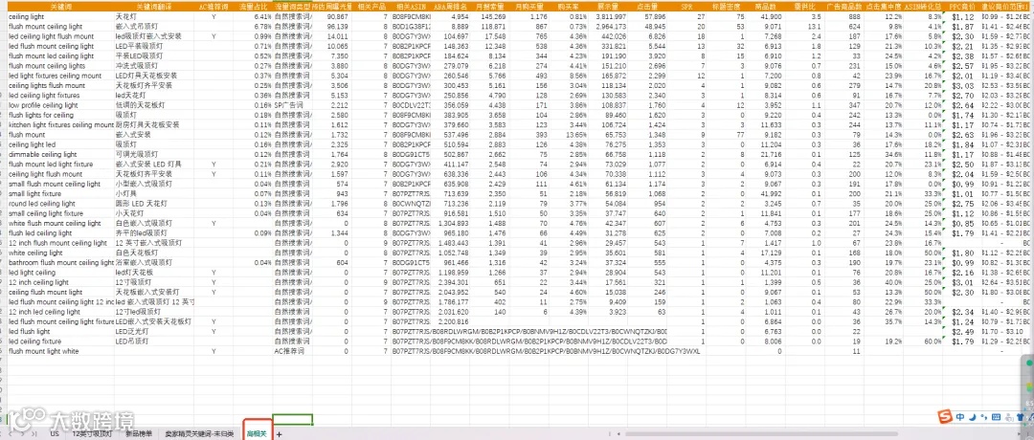The height and width of the screenshot is (440, 1034).
Task: Switch to the 12英寸吸顶灯 sheet tab
Action: [x=92, y=434]
